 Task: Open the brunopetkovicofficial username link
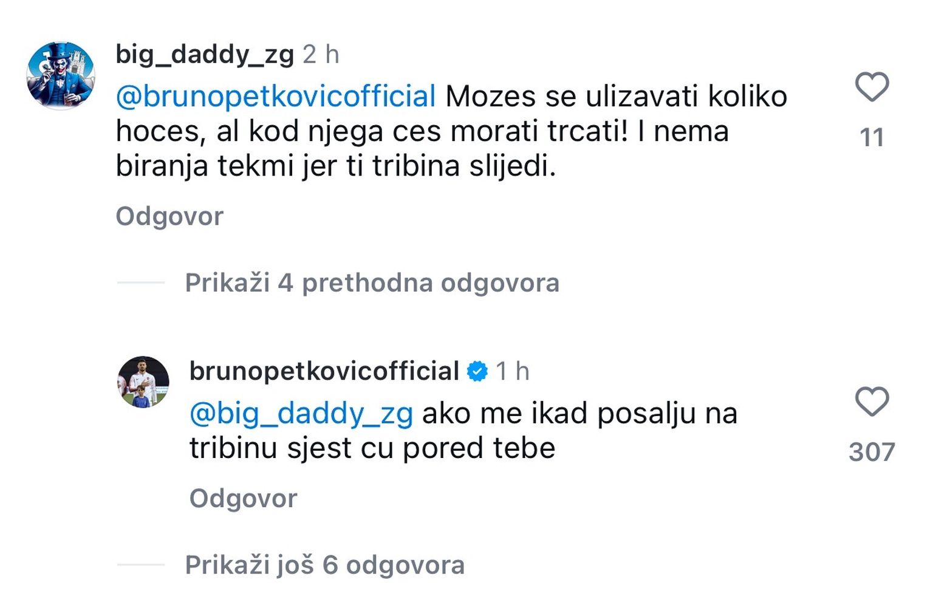tap(324, 371)
